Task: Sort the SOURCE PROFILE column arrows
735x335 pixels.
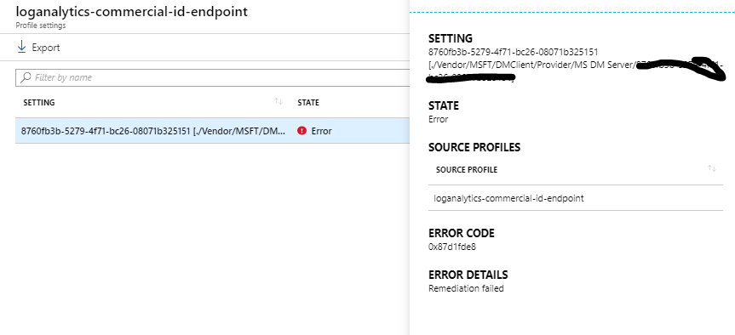Action: [712, 168]
